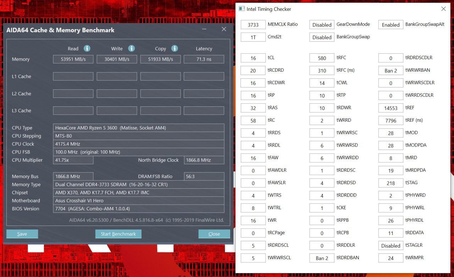Click the tREF value 14553 box
The width and height of the screenshot is (454, 277).
point(391,108)
